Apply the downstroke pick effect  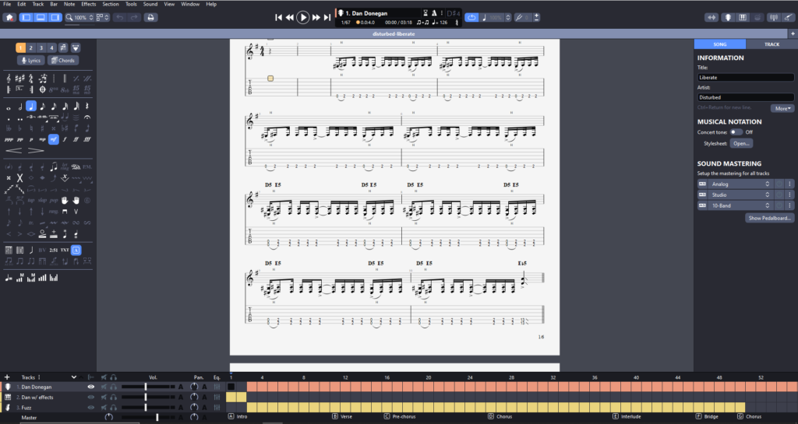(65, 212)
